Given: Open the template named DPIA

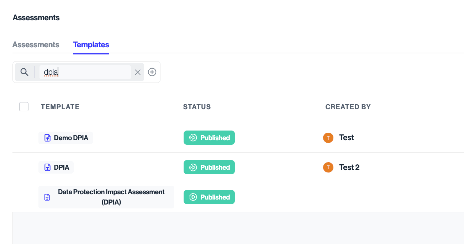Looking at the screenshot, I should pos(62,168).
